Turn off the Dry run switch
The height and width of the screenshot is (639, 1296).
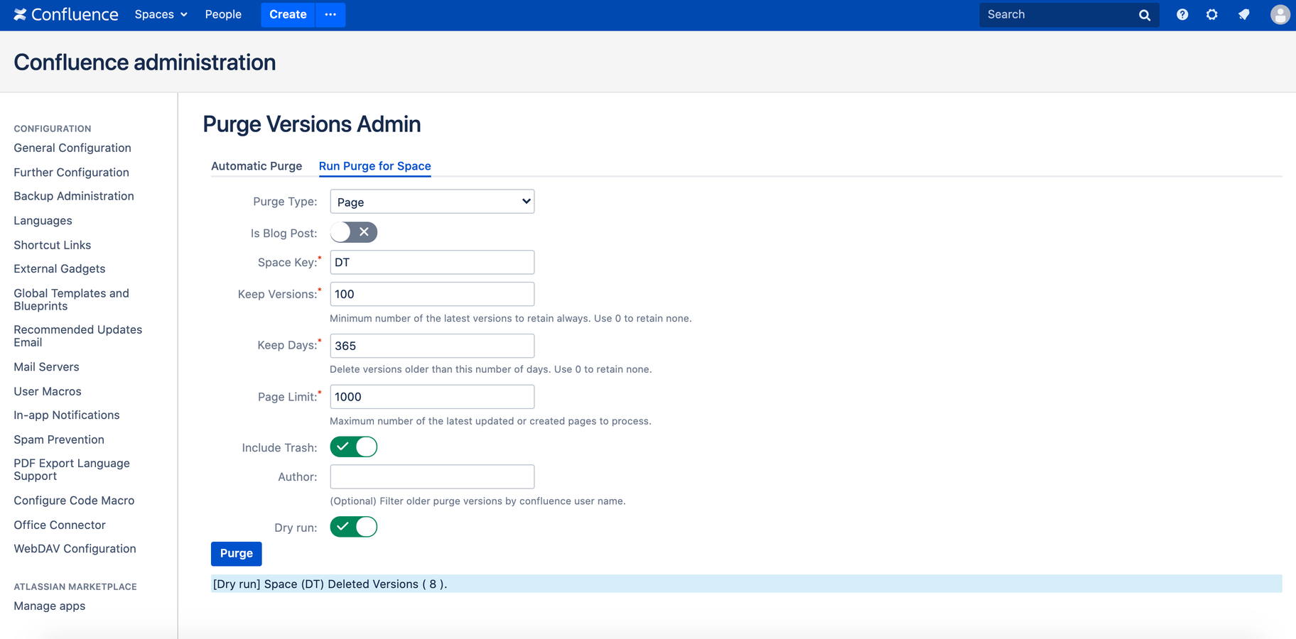(x=354, y=527)
